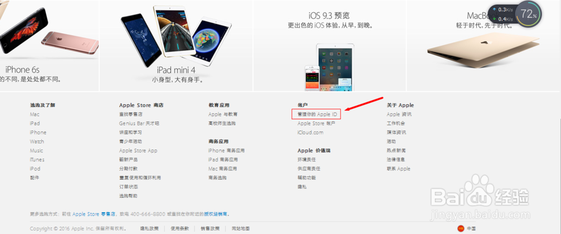561x234 pixels.
Task: Open 翻新产品 refurbished link
Action: [x=128, y=160]
